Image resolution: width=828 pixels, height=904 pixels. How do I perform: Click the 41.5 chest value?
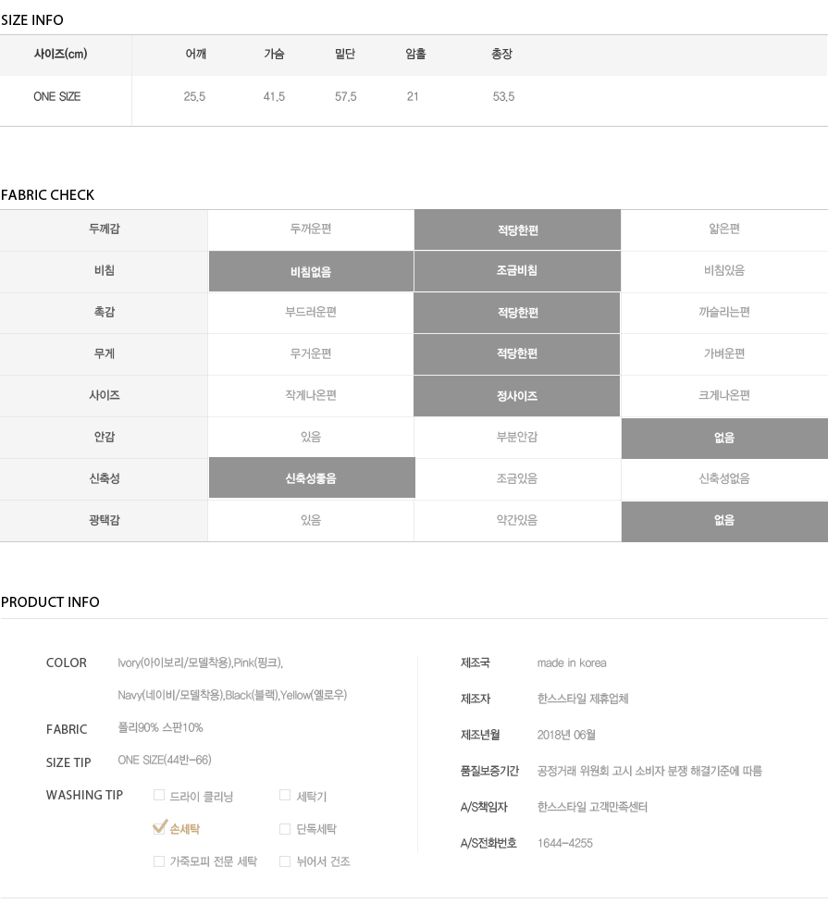(x=274, y=97)
